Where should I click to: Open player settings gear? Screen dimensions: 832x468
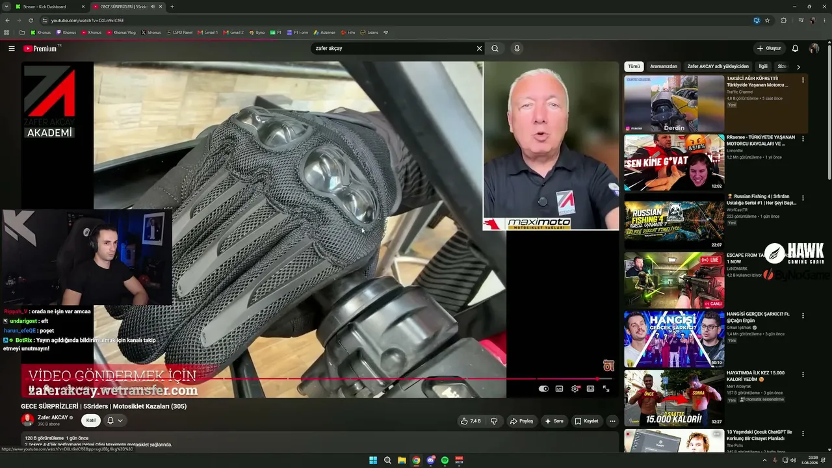575,389
